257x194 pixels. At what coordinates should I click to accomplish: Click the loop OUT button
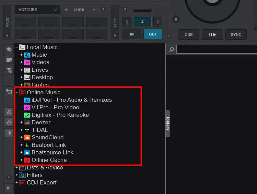click(x=153, y=34)
